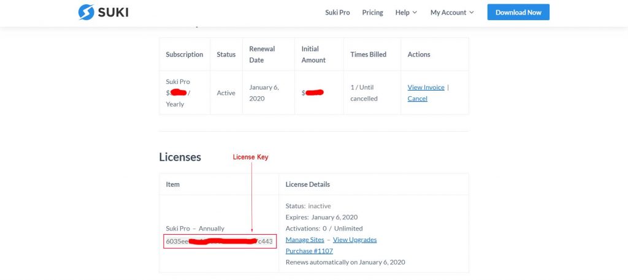Screen dimensions: 628x280
Task: Expand the Help dropdown menu
Action: click(406, 12)
